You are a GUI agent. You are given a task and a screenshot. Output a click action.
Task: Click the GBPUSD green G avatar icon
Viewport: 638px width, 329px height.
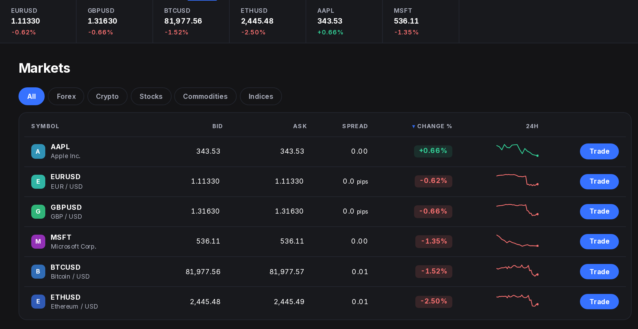pyautogui.click(x=38, y=211)
